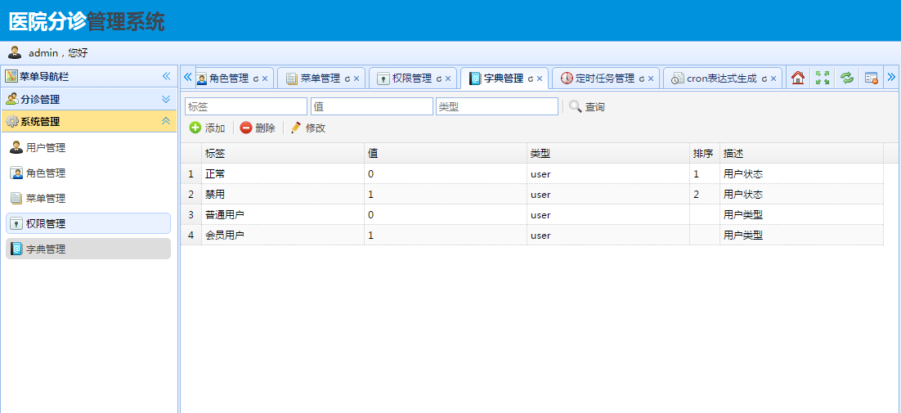The image size is (901, 413).
Task: Close the 菜单管理 tab
Action: coord(356,79)
